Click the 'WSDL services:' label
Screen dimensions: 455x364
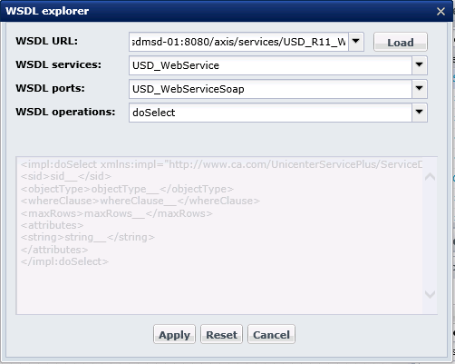pyautogui.click(x=59, y=64)
